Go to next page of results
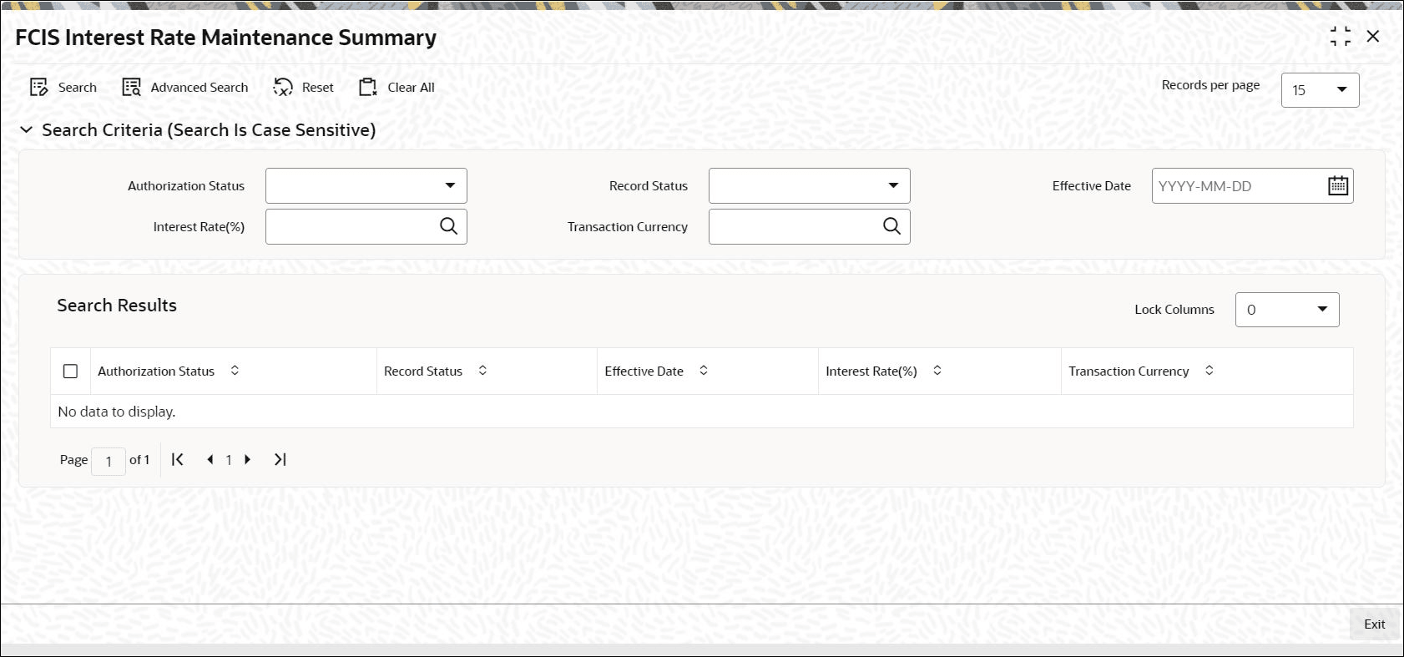This screenshot has height=657, width=1404. (247, 460)
